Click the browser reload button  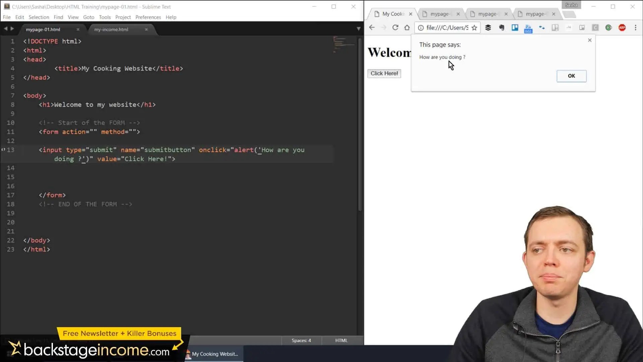pos(395,28)
